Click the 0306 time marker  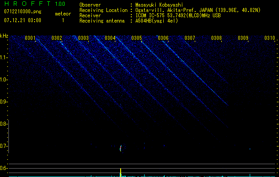[163, 38]
